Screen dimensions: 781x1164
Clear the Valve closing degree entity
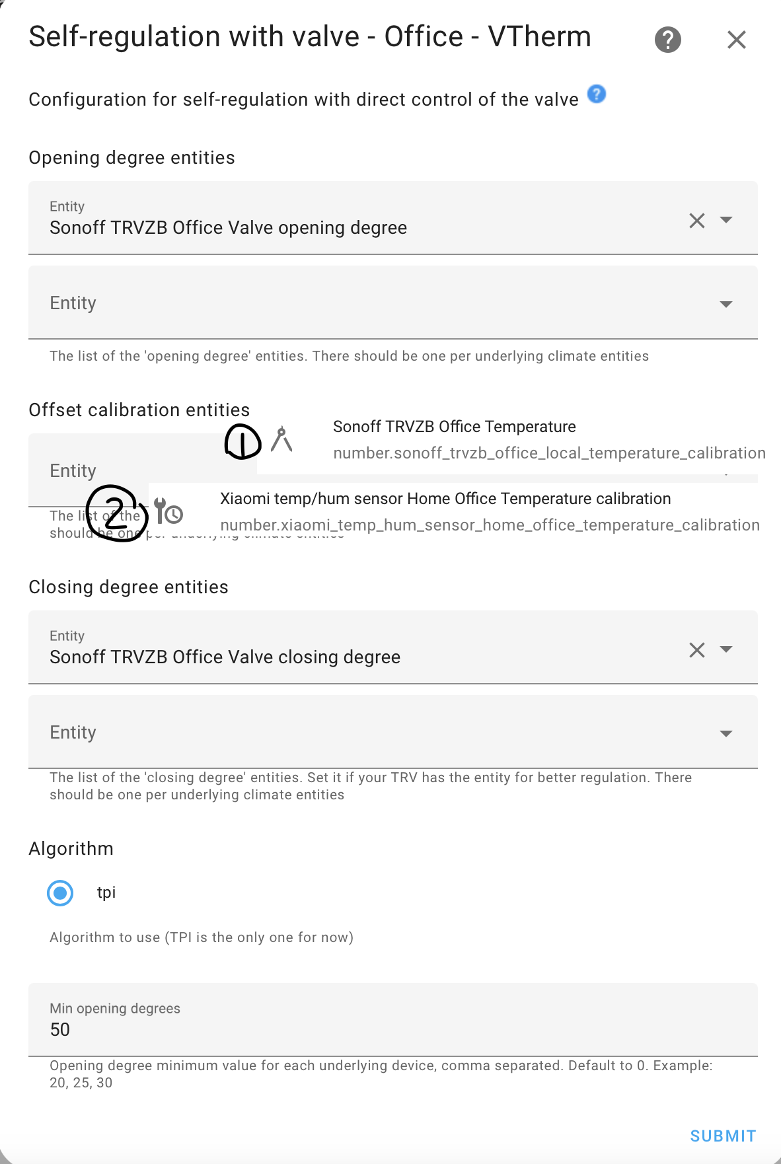point(696,650)
